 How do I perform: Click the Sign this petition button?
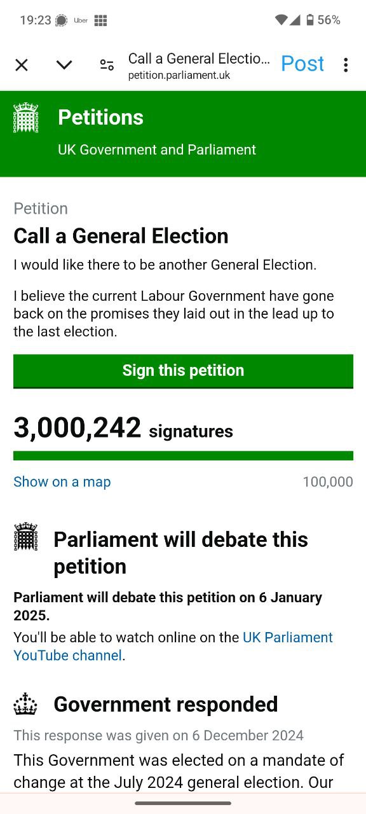pyautogui.click(x=183, y=371)
